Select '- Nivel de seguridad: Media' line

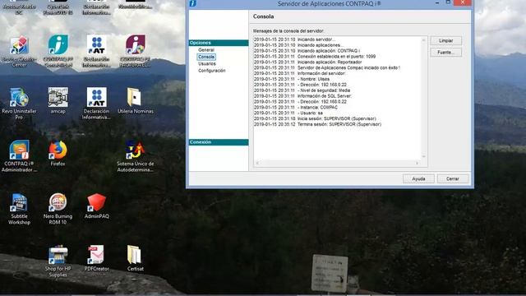click(302, 90)
